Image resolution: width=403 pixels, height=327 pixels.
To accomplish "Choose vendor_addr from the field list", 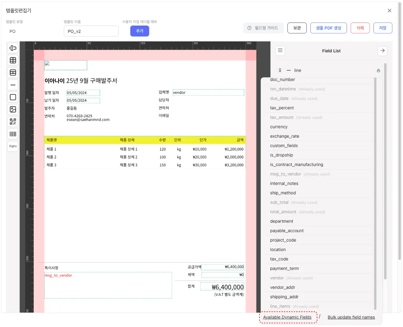I will pyautogui.click(x=284, y=287).
